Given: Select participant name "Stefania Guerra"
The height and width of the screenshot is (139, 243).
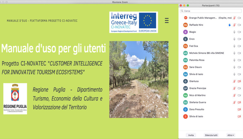Looking at the screenshot, I should [x=198, y=102].
